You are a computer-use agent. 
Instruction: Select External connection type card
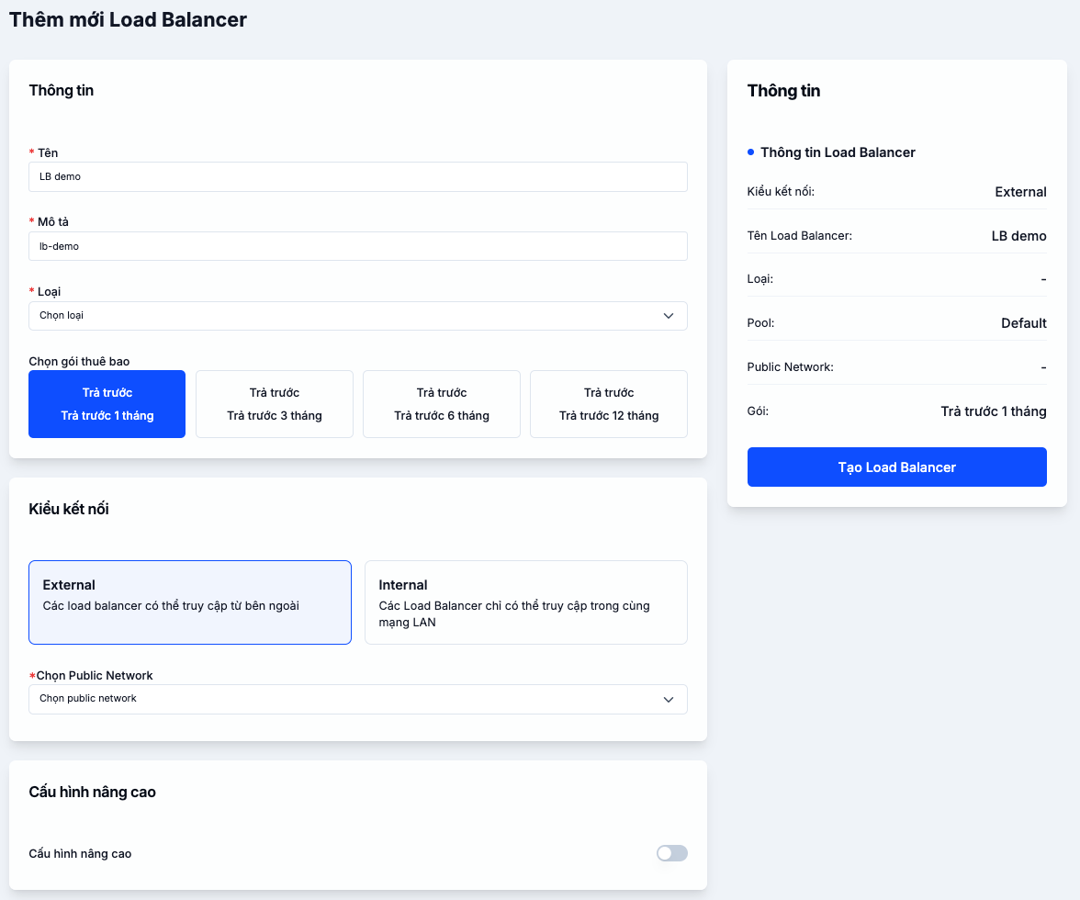click(190, 602)
